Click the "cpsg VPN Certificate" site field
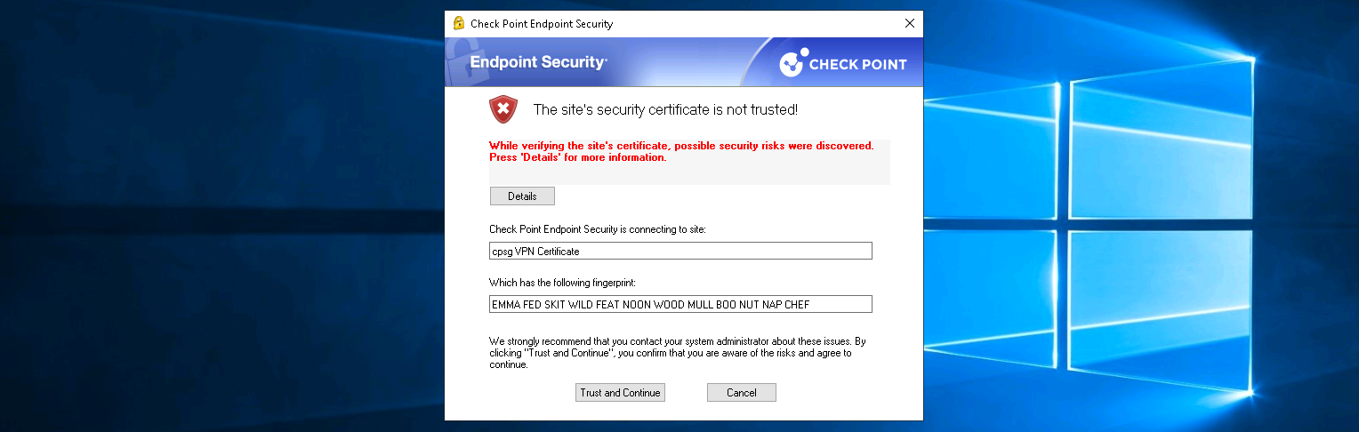1359x432 pixels. click(680, 252)
